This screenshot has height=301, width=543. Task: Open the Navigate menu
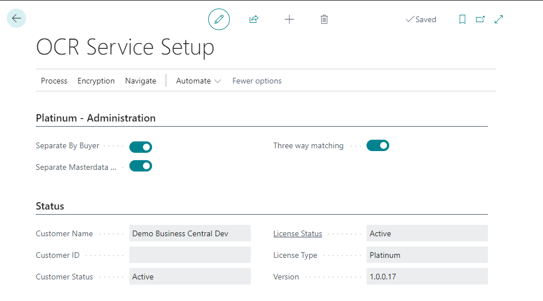(140, 81)
